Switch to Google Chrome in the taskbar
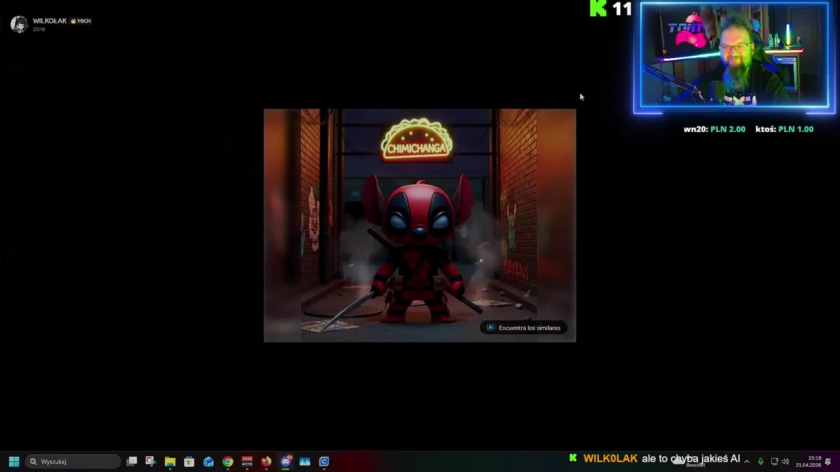The image size is (840, 472). 228,462
